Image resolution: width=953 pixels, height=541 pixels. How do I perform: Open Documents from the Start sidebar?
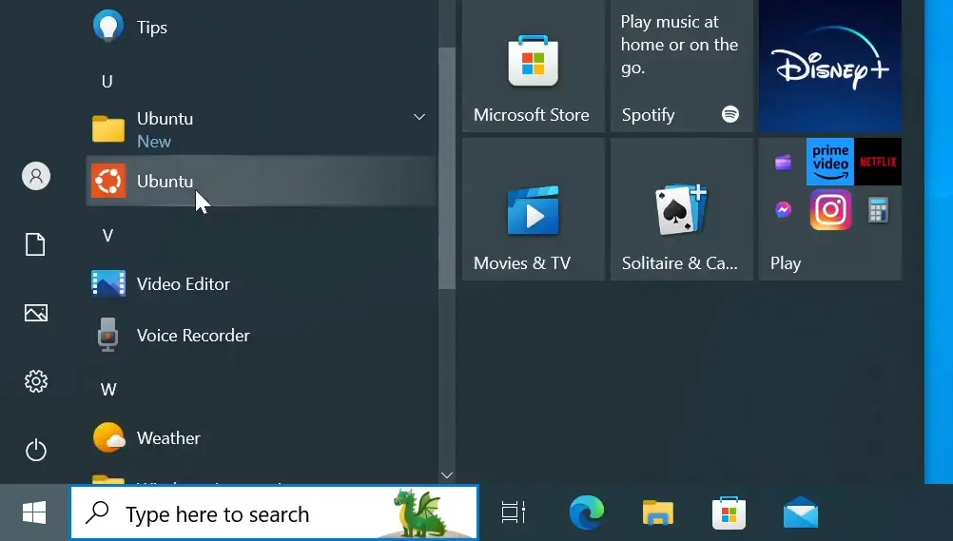point(35,244)
